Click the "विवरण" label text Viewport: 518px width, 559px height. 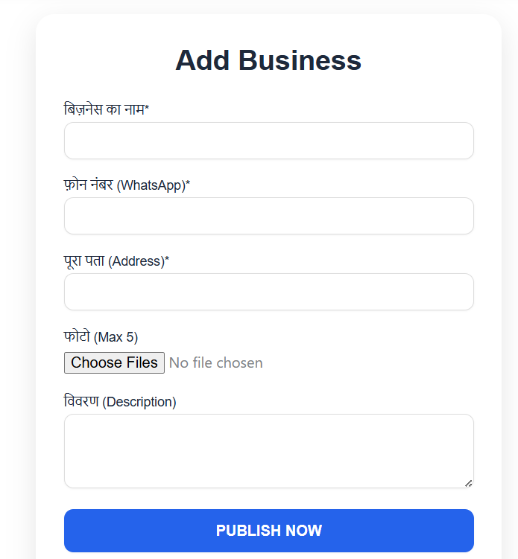click(81, 402)
